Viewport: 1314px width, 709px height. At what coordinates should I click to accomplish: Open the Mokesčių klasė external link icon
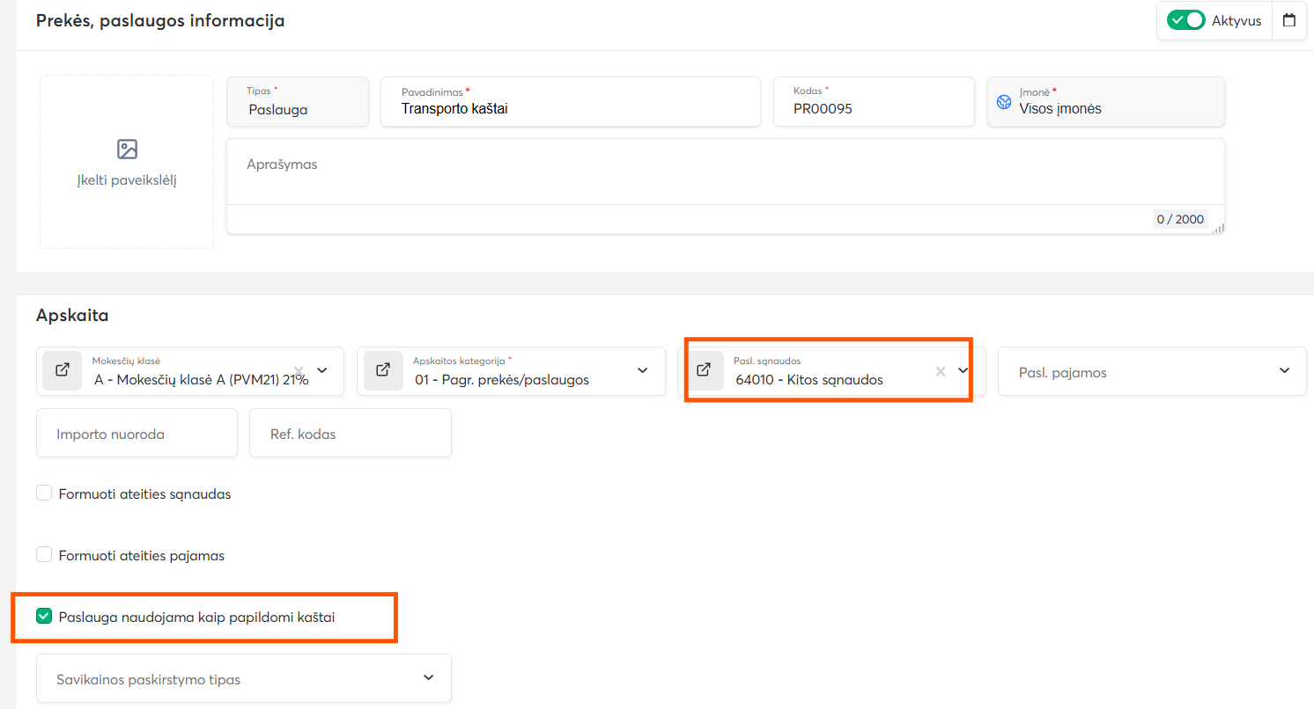pyautogui.click(x=62, y=370)
